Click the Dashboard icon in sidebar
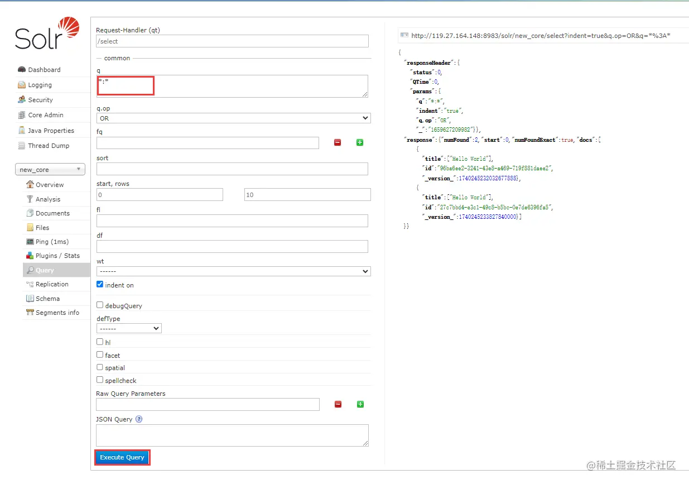Image resolution: width=689 pixels, height=484 pixels. (x=22, y=70)
